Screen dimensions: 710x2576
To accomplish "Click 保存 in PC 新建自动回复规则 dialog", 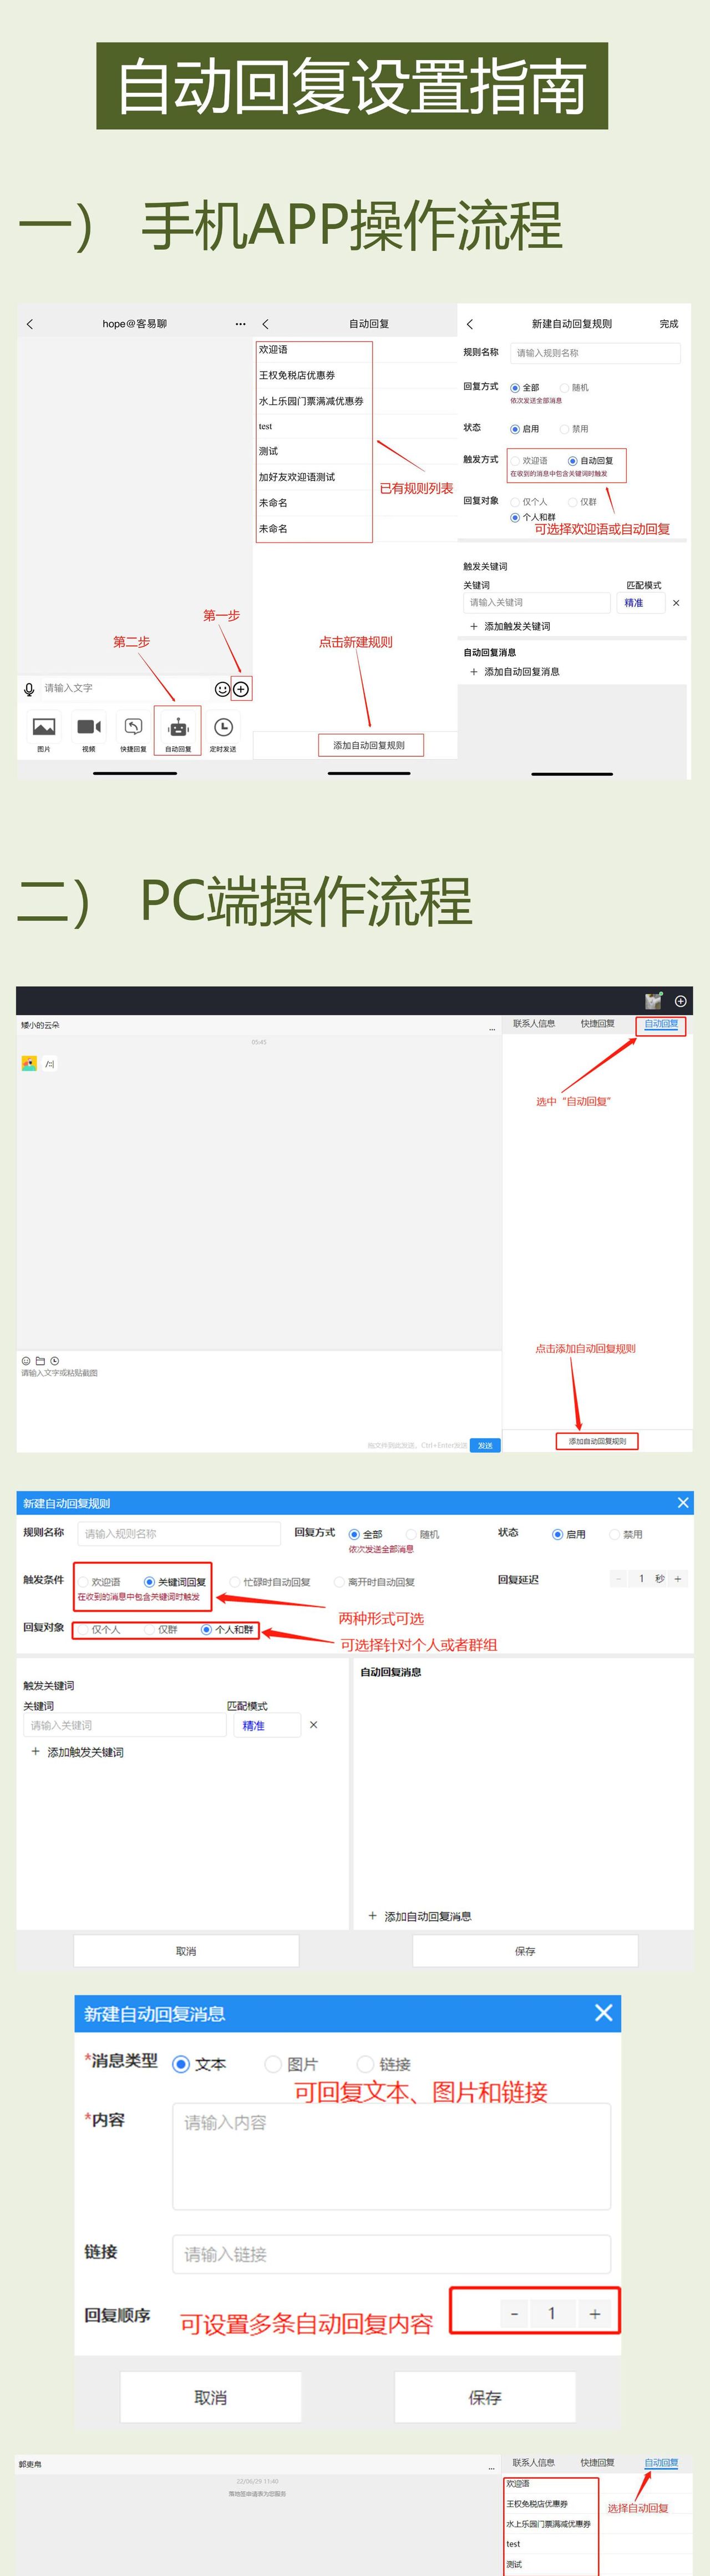I will (525, 1951).
